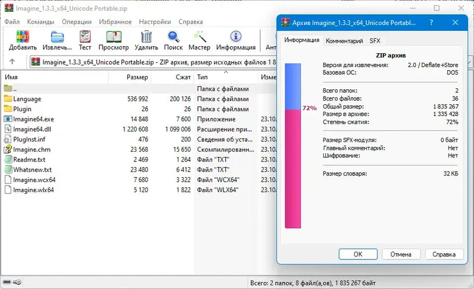Screen dimensions: 474x289
Task: Click the disk icon in status bar
Action: point(7,282)
